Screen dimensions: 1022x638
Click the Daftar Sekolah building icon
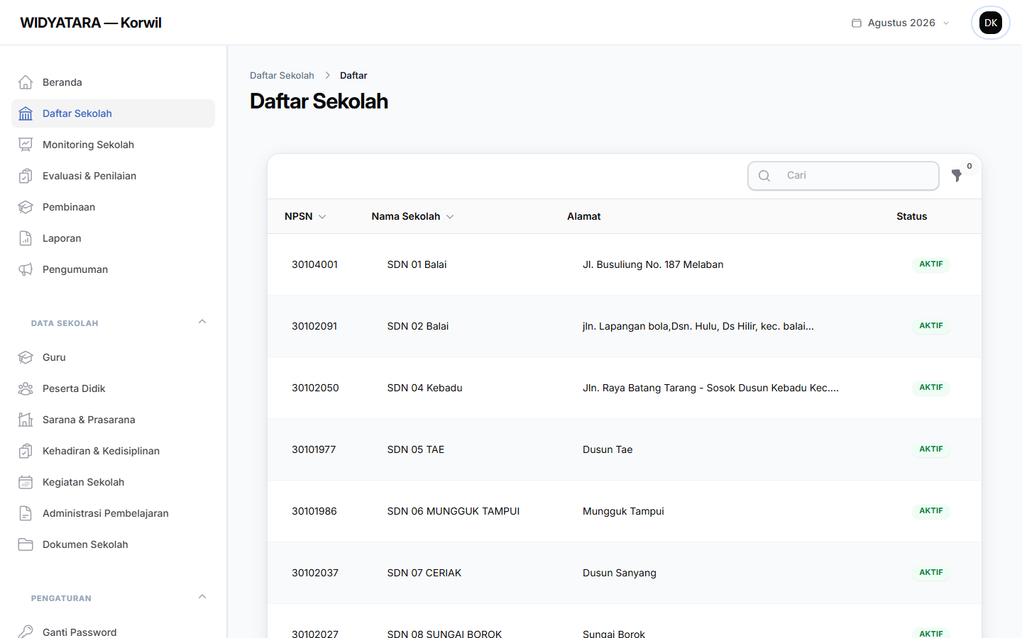click(26, 113)
